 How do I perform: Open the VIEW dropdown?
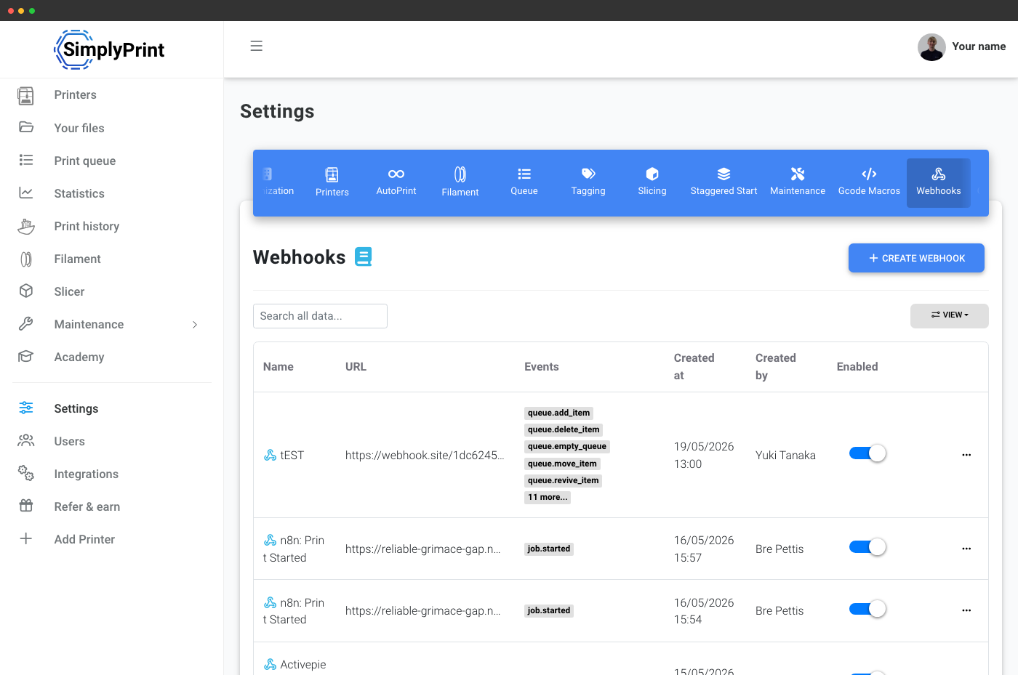(x=950, y=315)
